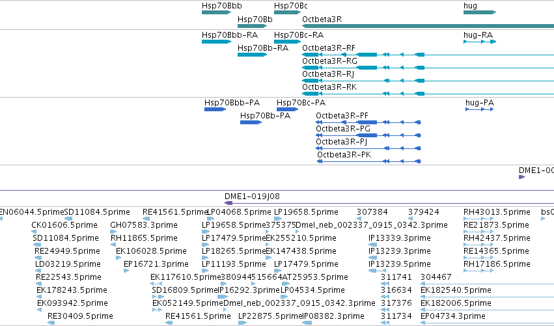Select the 311741 feature label
The height and width of the screenshot is (326, 554).
396,277
